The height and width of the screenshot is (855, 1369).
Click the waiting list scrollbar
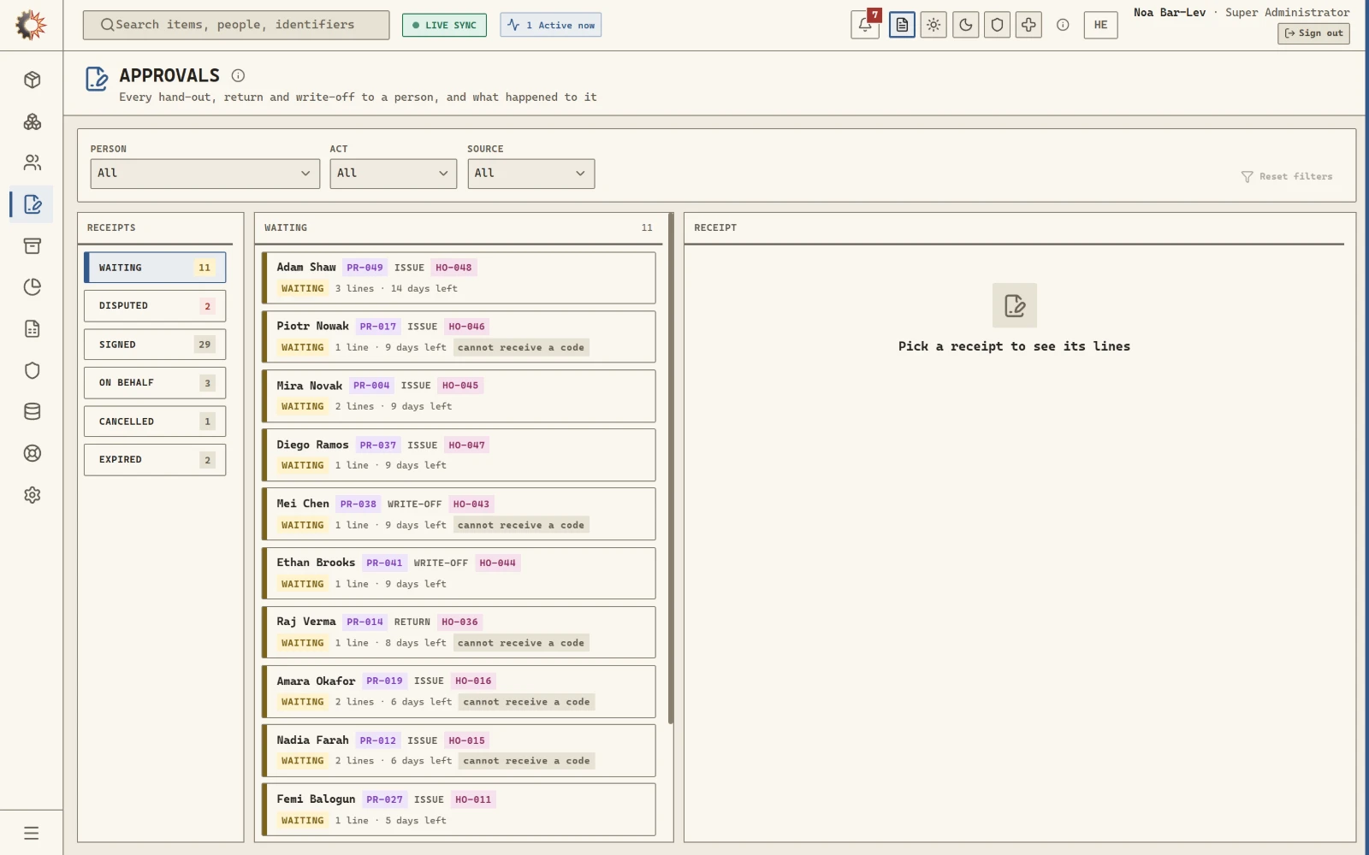[x=671, y=469]
